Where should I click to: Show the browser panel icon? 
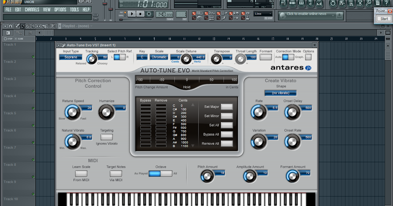pos(310,3)
